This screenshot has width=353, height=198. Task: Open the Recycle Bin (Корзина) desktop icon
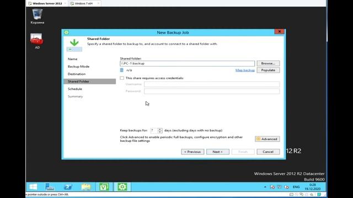[x=37, y=16]
